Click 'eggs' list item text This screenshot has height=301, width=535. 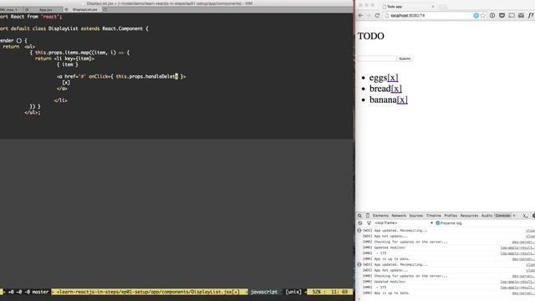pos(379,78)
